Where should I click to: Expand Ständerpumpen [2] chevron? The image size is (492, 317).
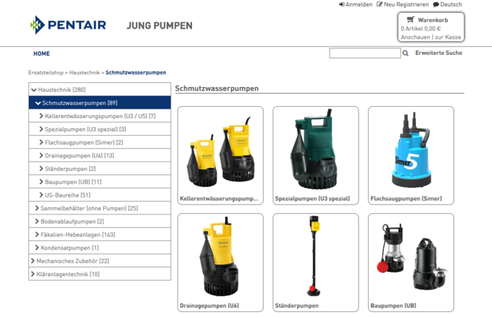(x=41, y=169)
